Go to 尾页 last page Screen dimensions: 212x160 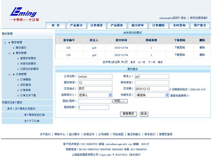(x=160, y=62)
